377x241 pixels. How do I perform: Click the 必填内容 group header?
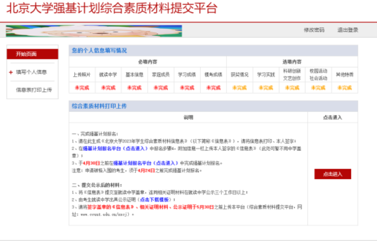pyautogui.click(x=148, y=62)
